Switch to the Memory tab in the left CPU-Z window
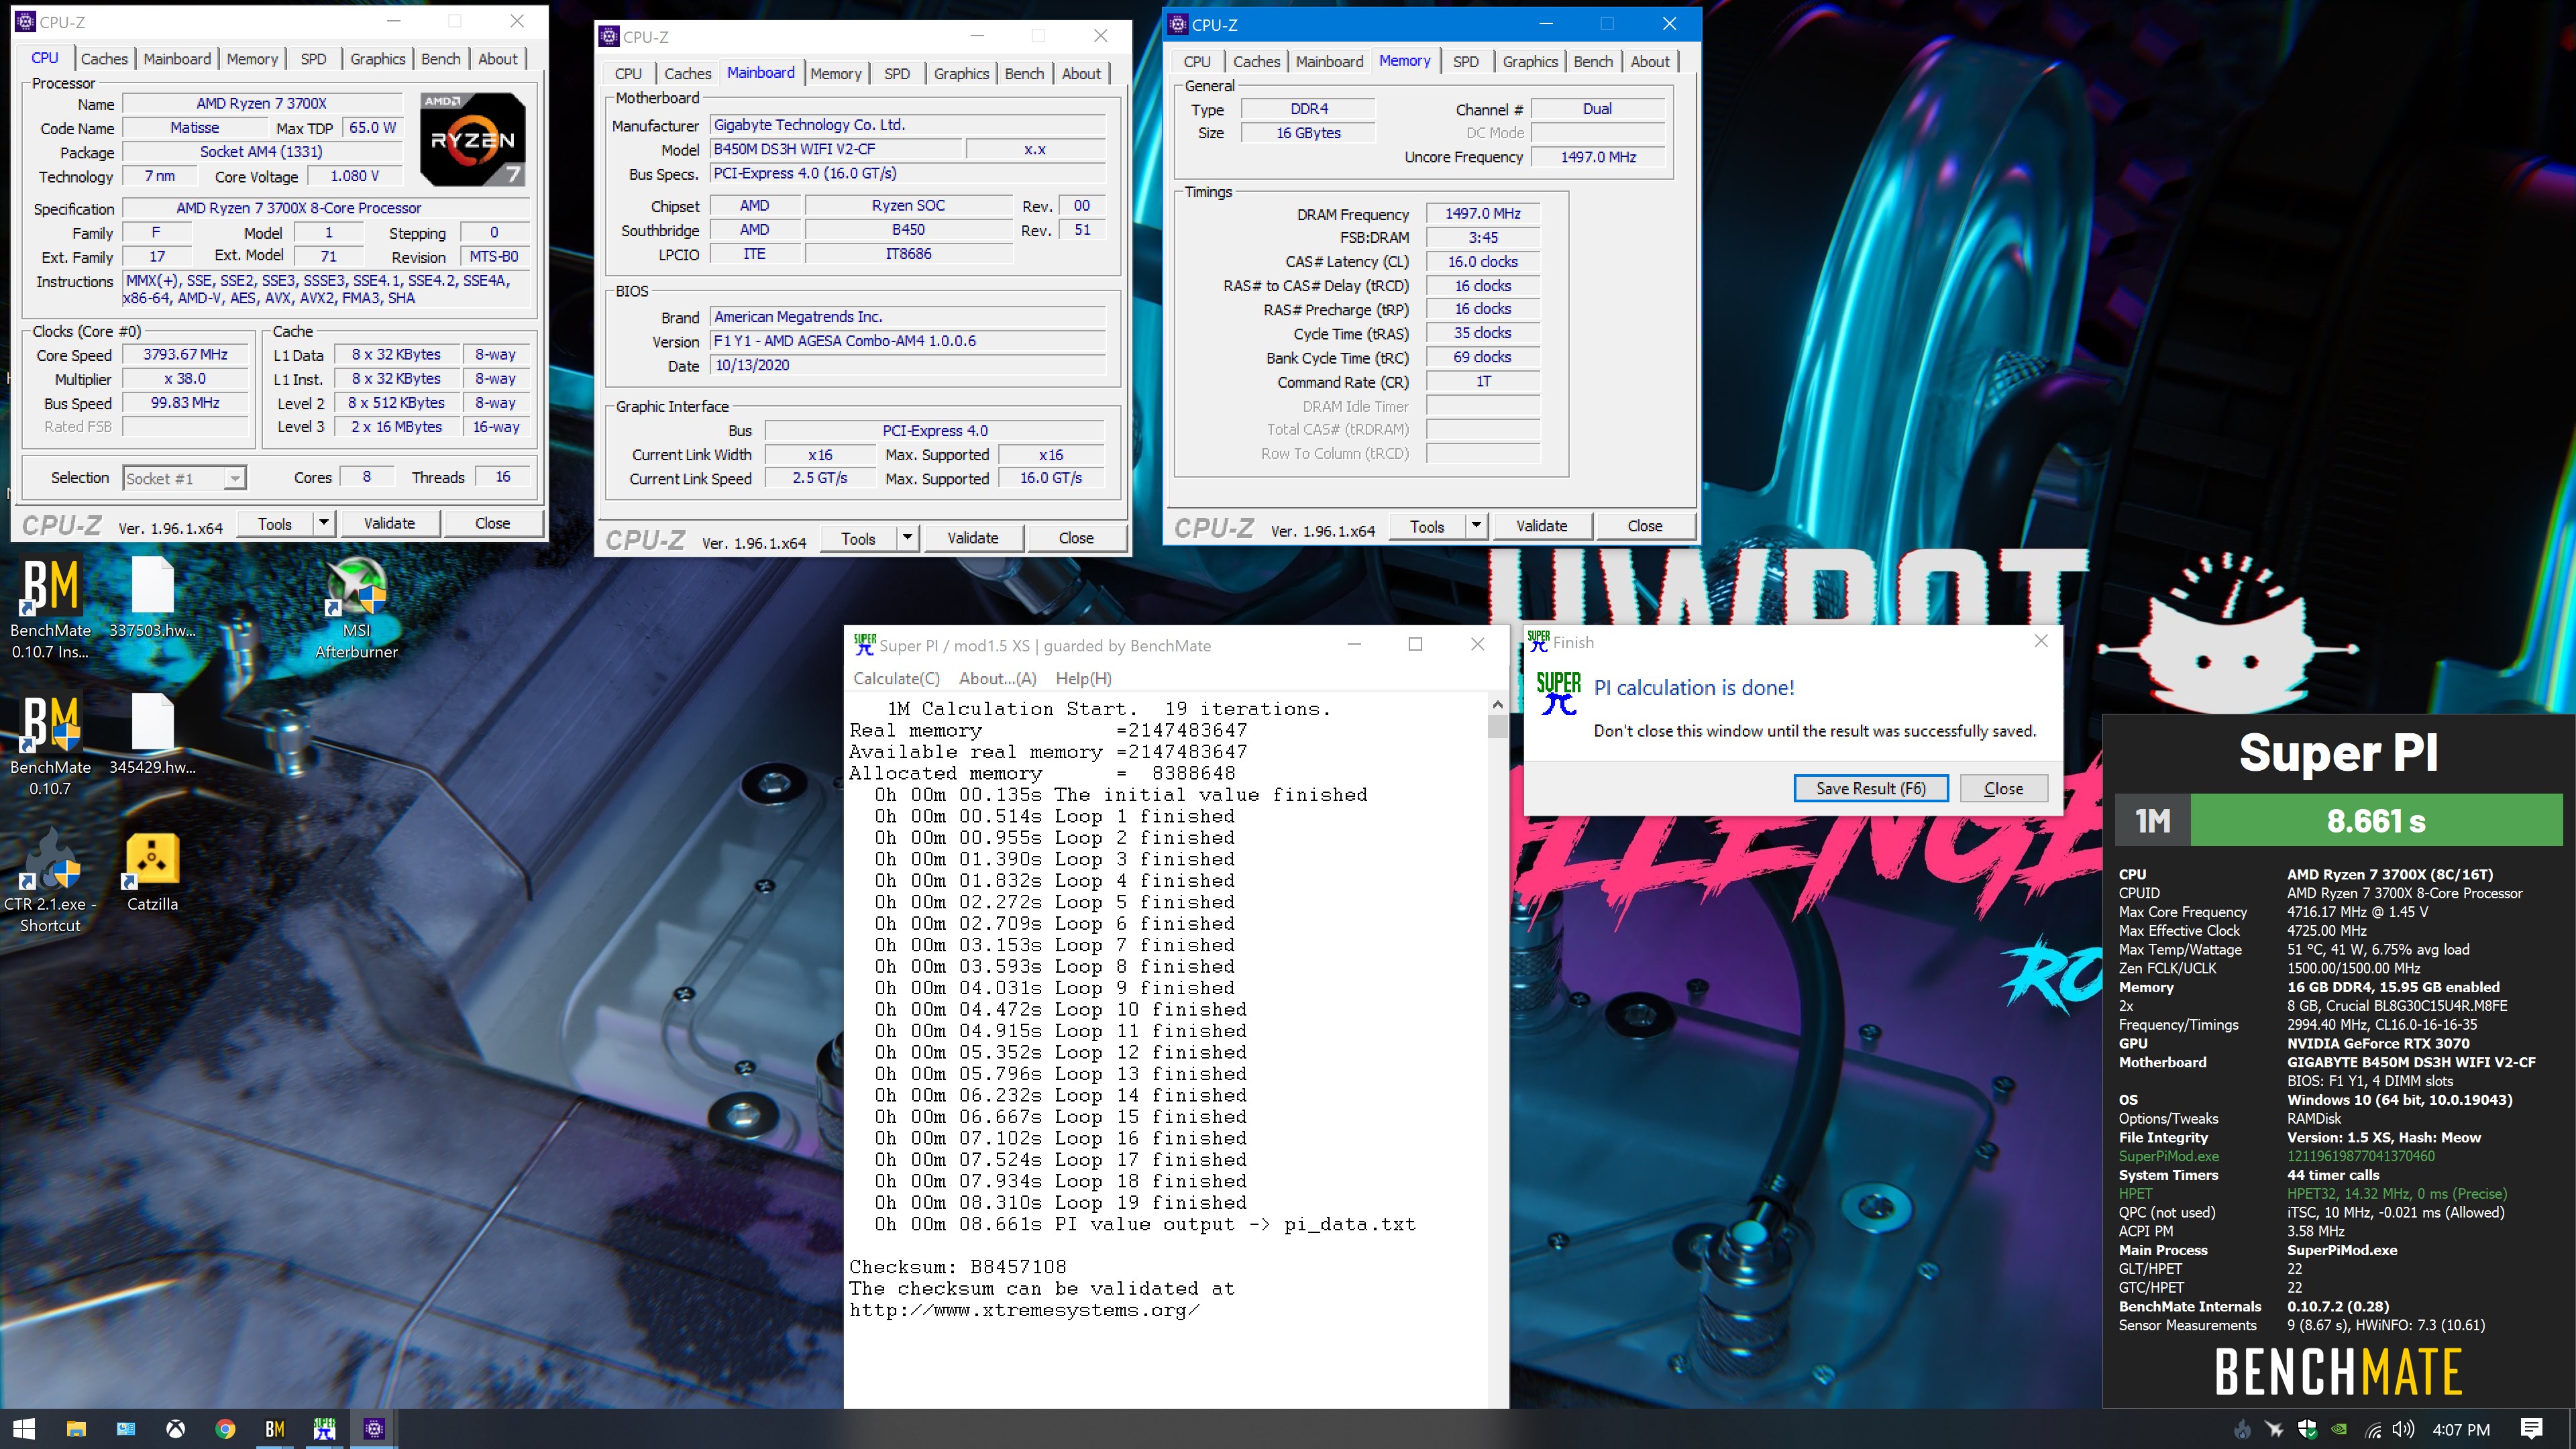The image size is (2576, 1449). click(x=252, y=59)
